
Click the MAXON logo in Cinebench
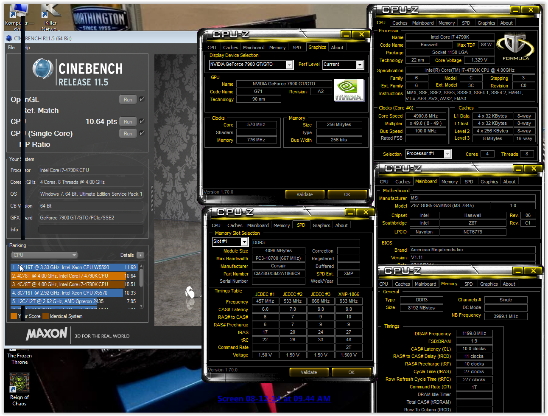[x=47, y=334]
